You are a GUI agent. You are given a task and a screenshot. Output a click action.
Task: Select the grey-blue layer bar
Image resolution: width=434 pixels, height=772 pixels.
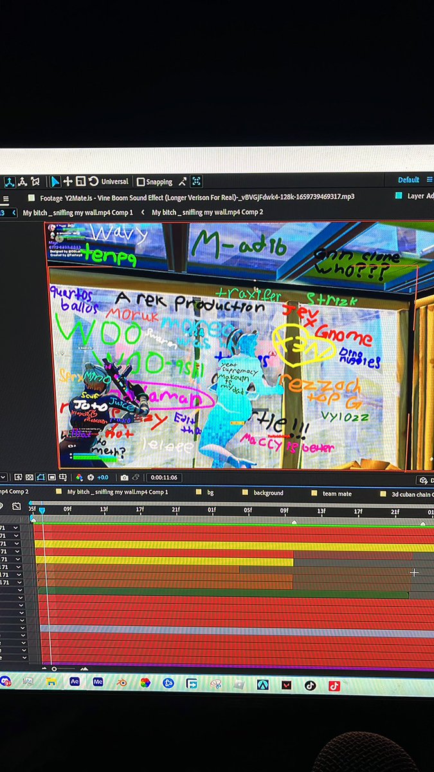pos(237,630)
